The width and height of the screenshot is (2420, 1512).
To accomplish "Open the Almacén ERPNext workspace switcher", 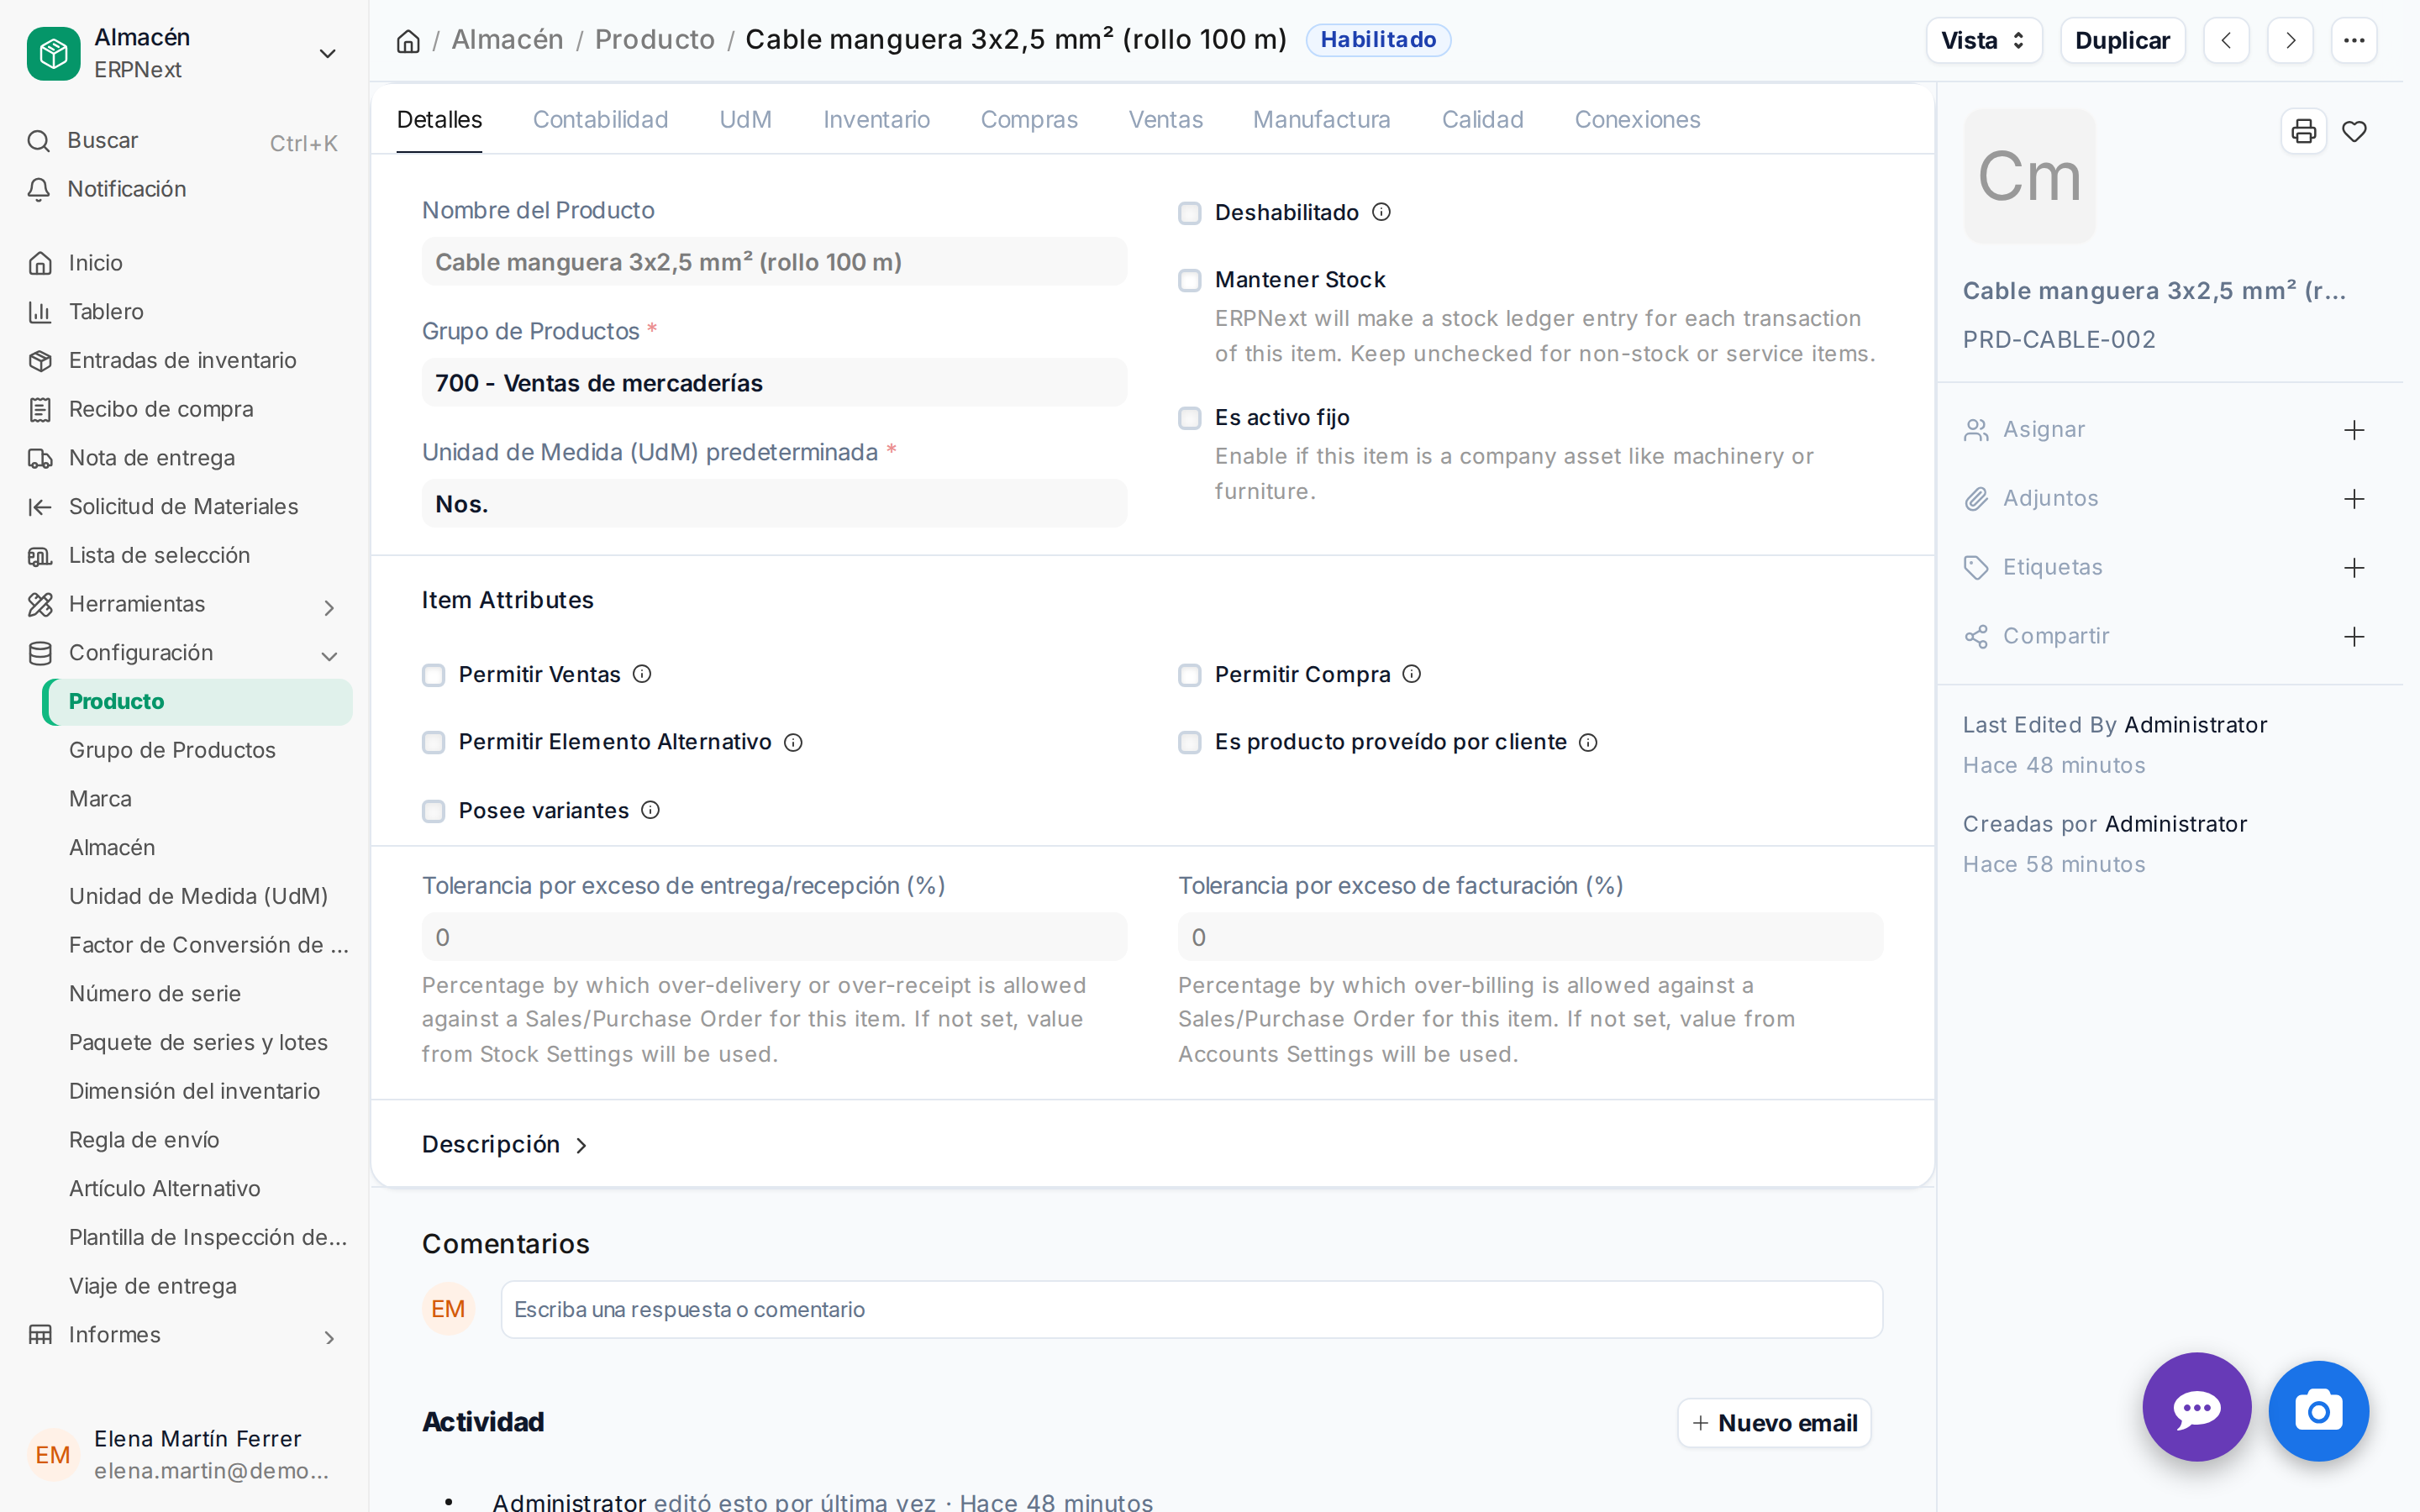I will (184, 53).
